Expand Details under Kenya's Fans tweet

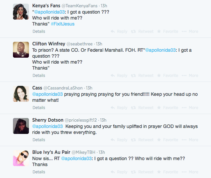tap(39, 31)
